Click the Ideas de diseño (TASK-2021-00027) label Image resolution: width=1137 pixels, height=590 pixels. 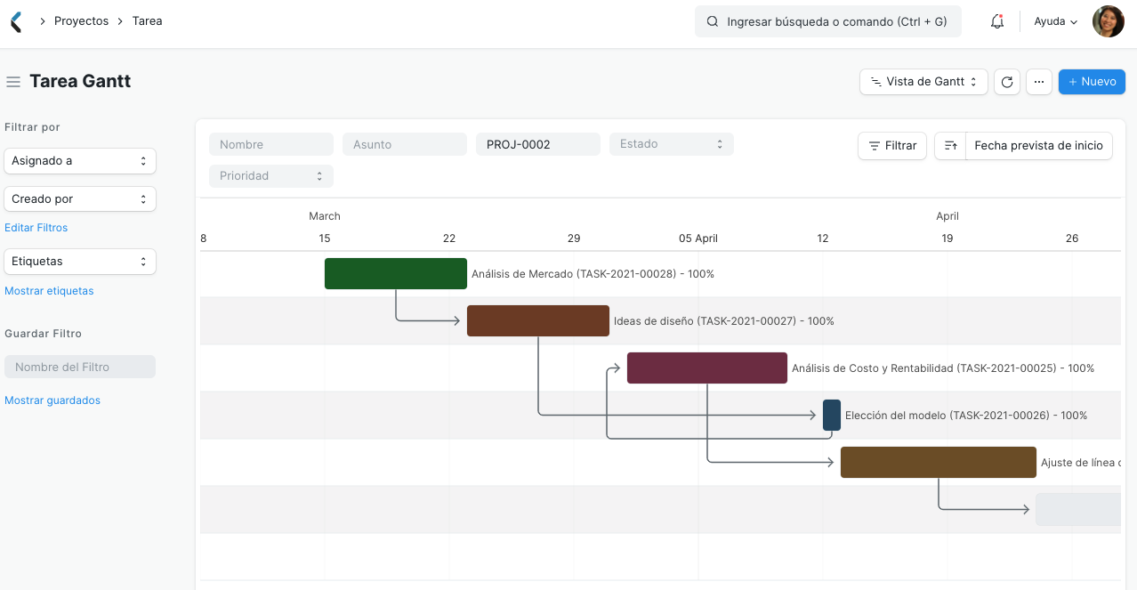[724, 321]
